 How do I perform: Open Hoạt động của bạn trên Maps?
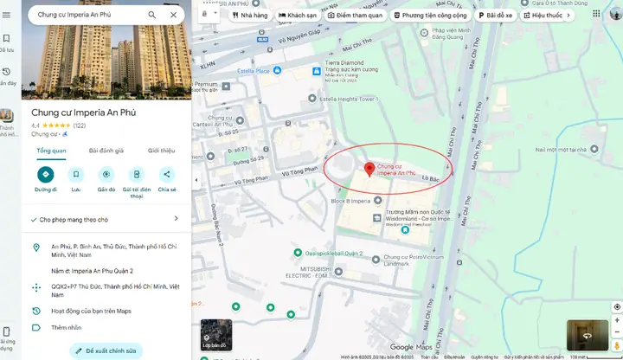coord(91,312)
